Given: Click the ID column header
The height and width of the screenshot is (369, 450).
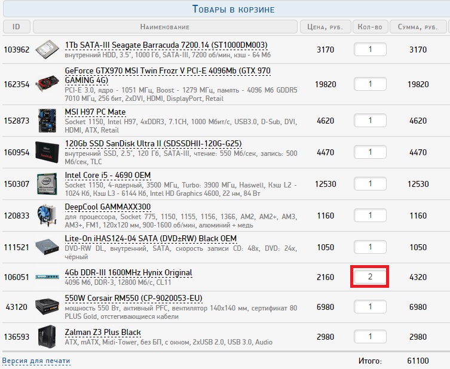Looking at the screenshot, I should point(16,27).
